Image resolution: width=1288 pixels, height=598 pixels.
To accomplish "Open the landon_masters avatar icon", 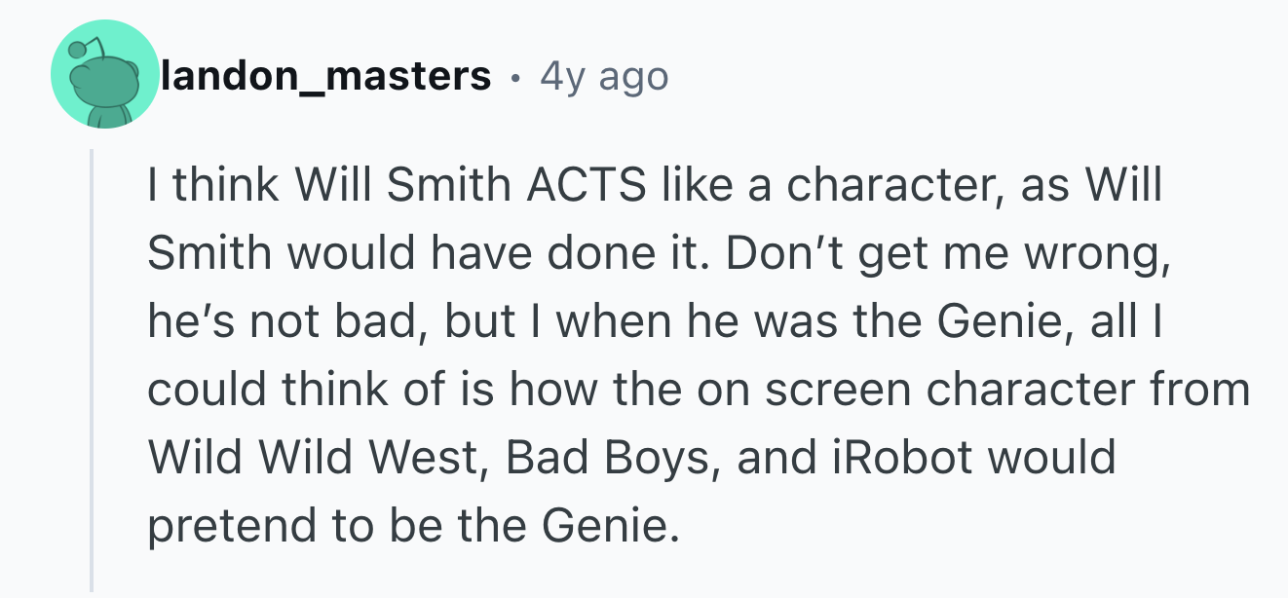I will pos(104,75).
